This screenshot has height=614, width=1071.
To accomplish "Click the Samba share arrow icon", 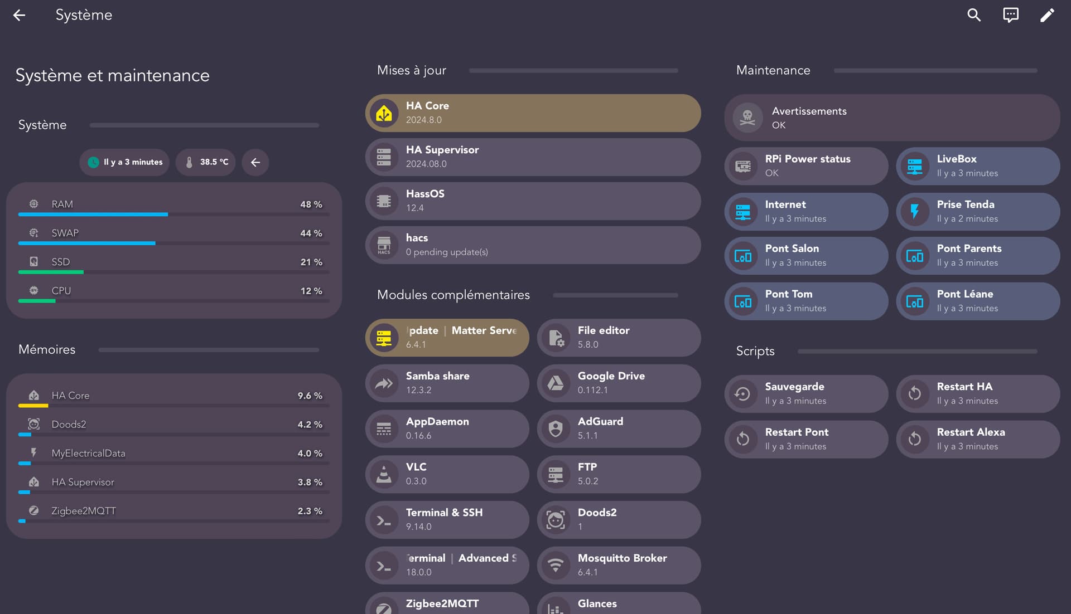I will (x=384, y=383).
